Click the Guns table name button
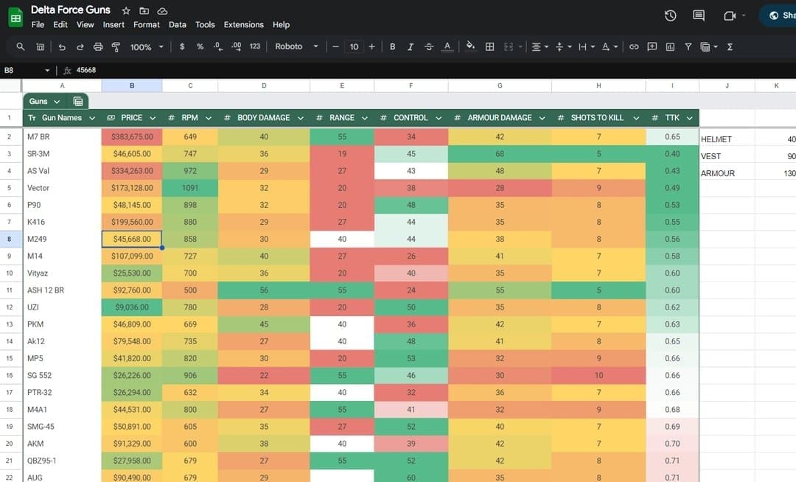 (44, 101)
